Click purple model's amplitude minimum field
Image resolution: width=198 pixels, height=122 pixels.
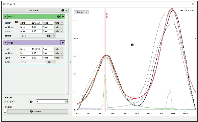click(25, 53)
